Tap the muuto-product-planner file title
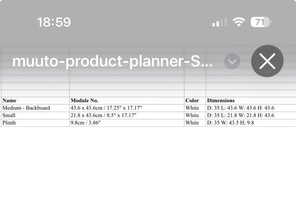The width and height of the screenshot is (296, 213). 112,62
